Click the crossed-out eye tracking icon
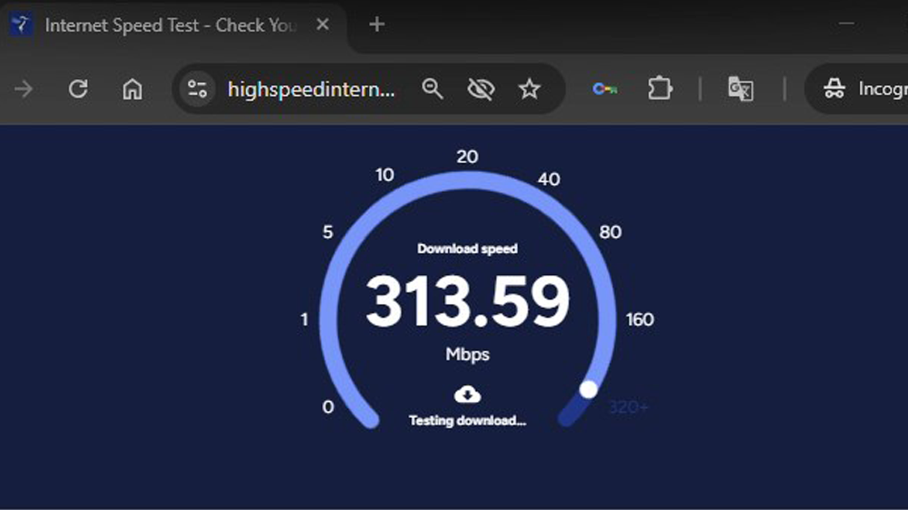Image resolution: width=908 pixels, height=510 pixels. [481, 89]
